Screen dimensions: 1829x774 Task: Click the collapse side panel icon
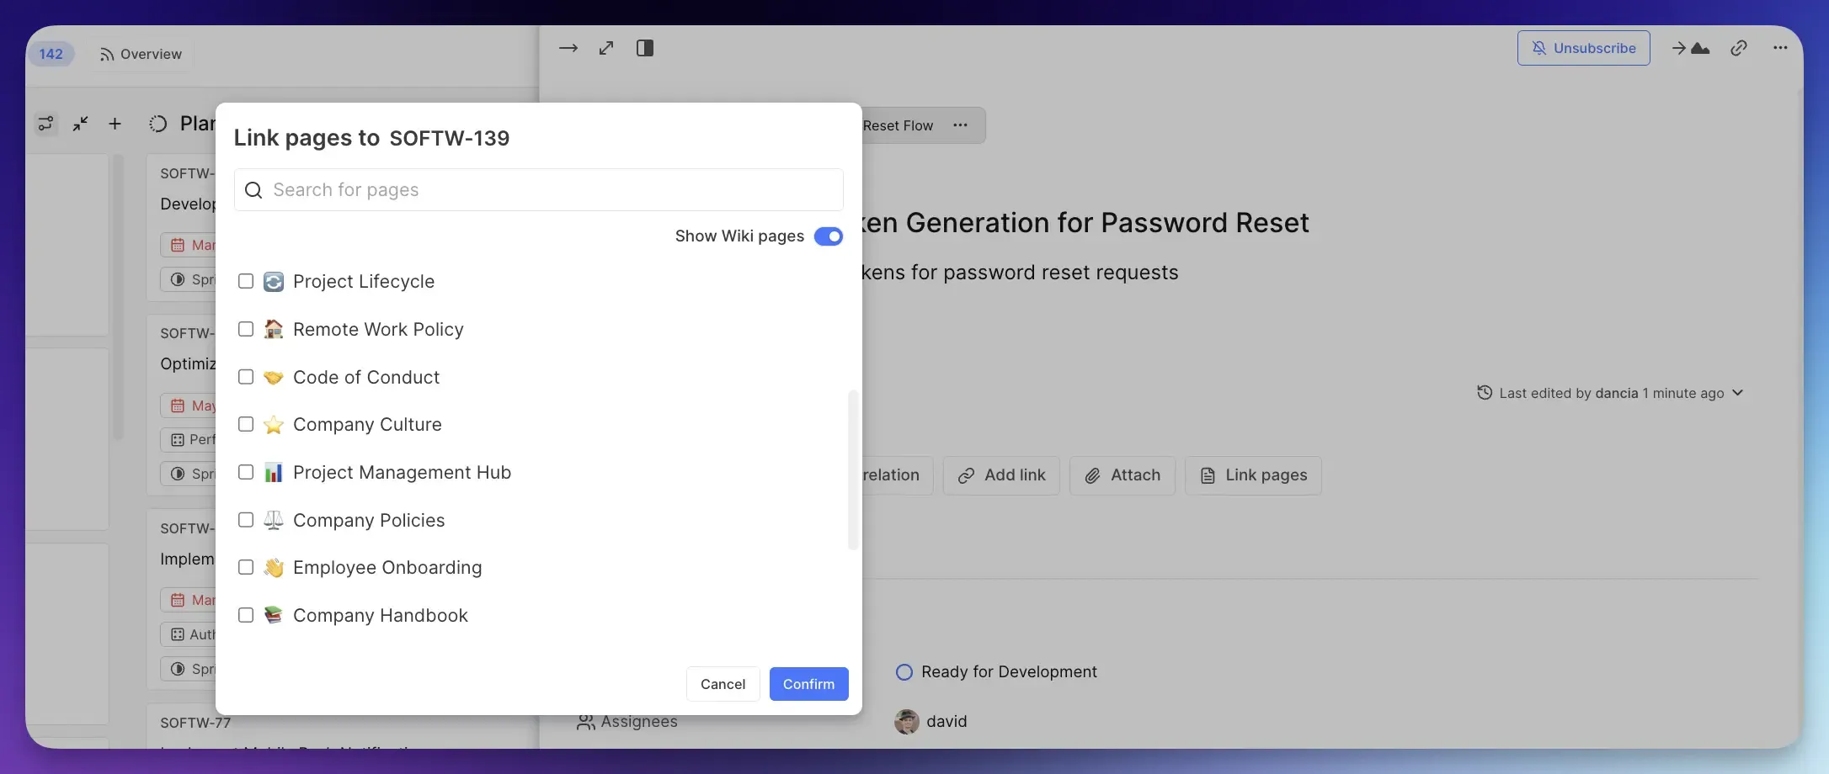644,48
